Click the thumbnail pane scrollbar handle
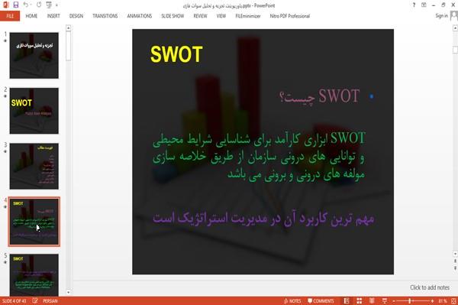458x305 pixels. (69, 46)
